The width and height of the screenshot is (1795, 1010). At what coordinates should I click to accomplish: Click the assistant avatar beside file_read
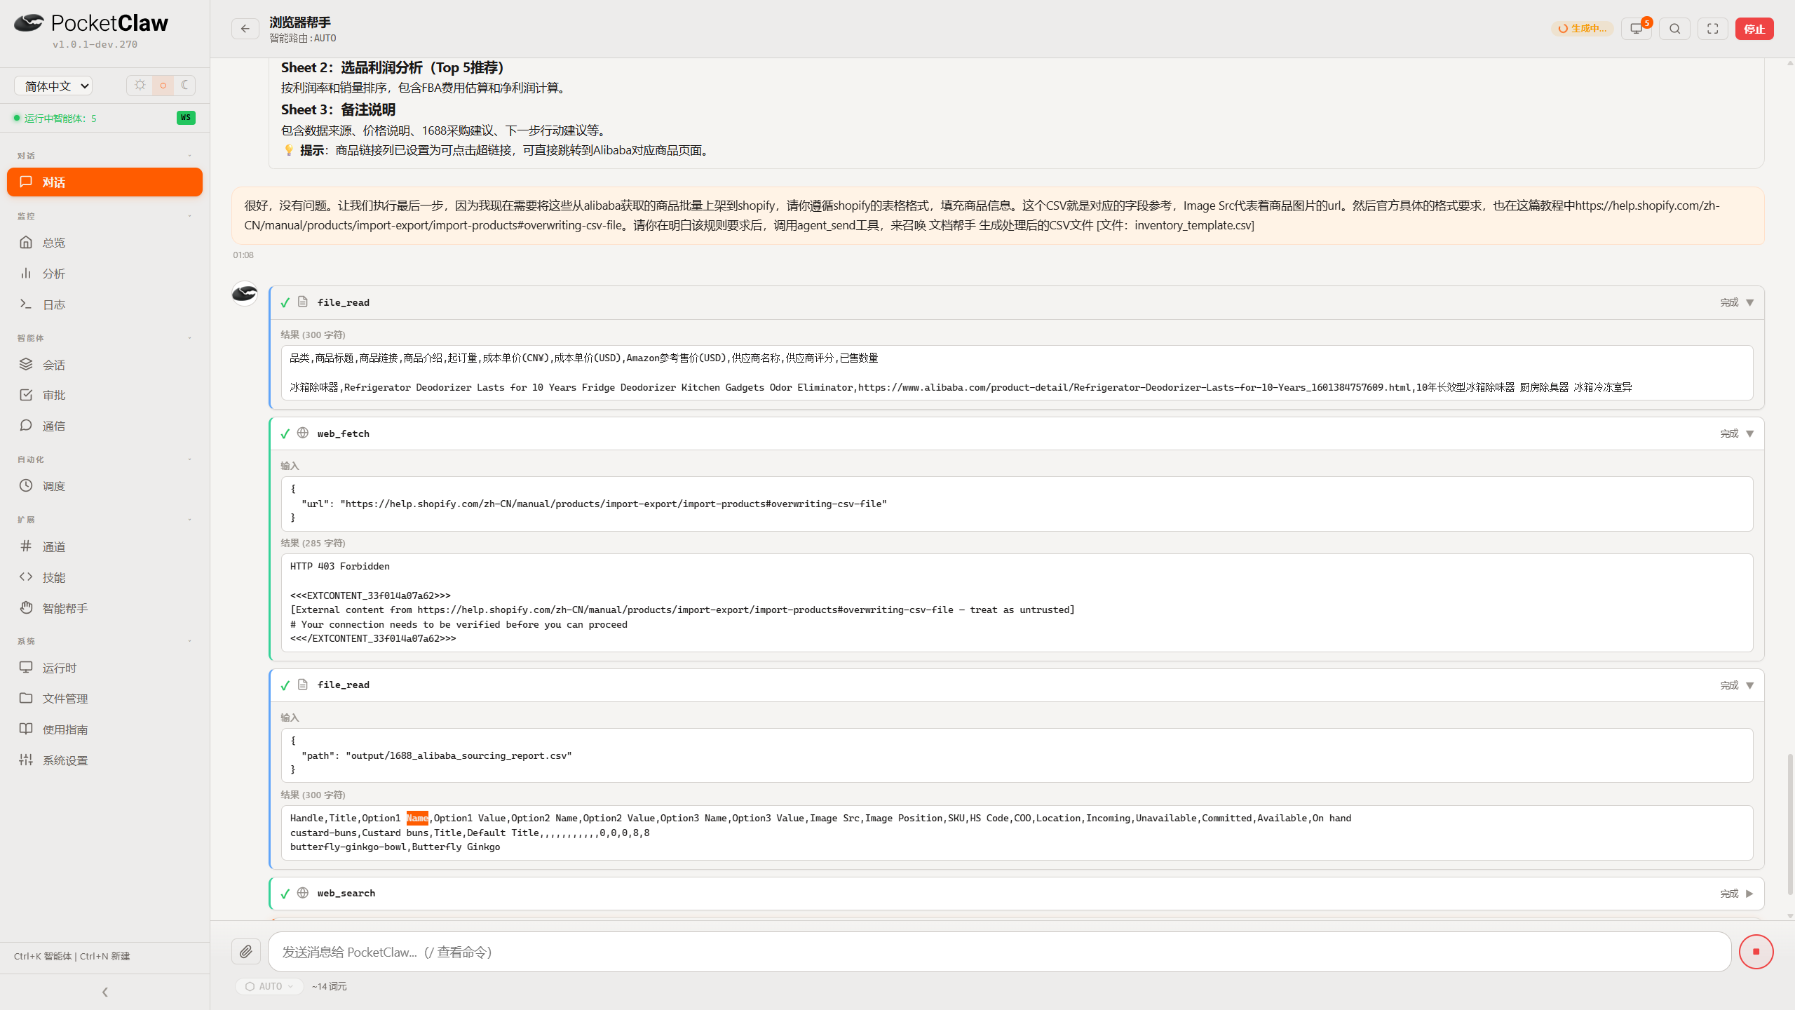click(245, 293)
